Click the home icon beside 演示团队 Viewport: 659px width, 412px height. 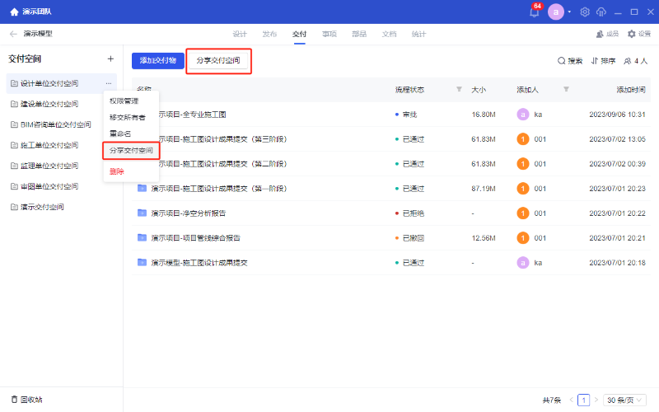pos(14,12)
